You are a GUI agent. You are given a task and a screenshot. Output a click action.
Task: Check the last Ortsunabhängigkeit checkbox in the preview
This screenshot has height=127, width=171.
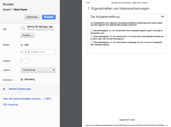pos(91,42)
